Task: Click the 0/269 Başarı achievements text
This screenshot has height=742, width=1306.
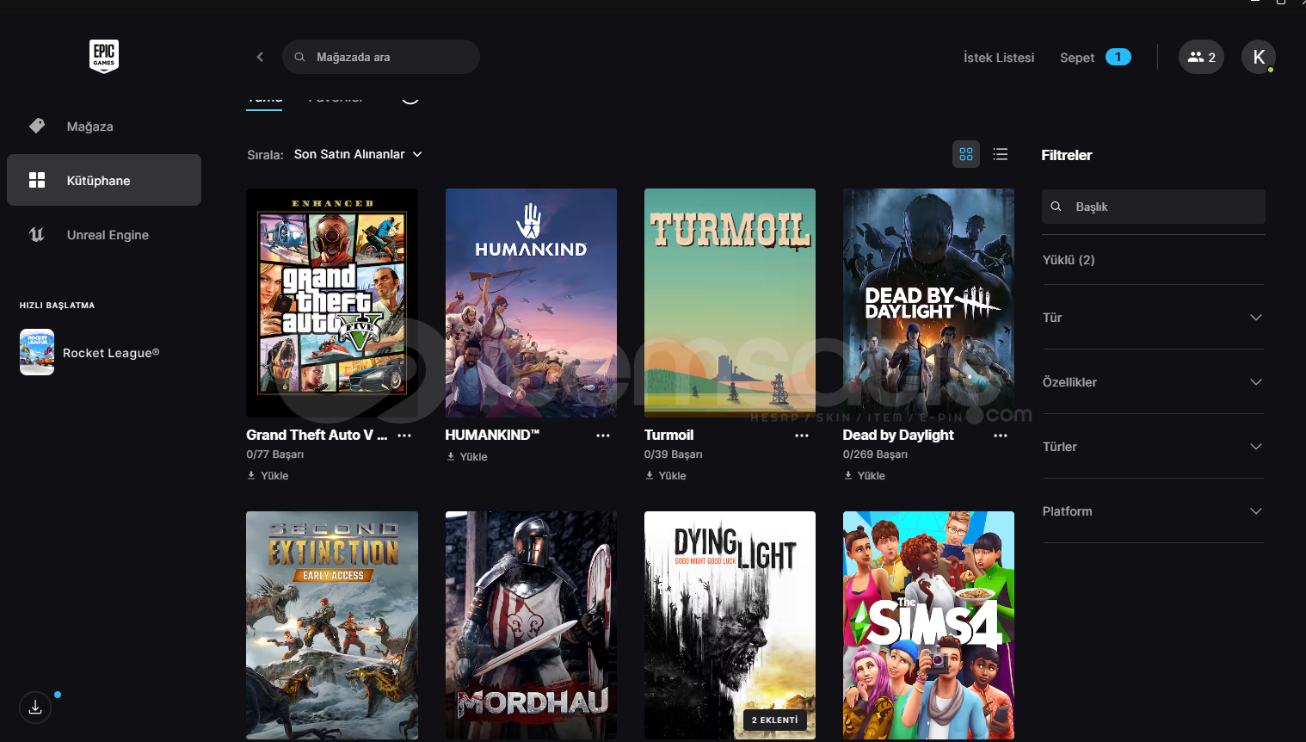Action: 875,454
